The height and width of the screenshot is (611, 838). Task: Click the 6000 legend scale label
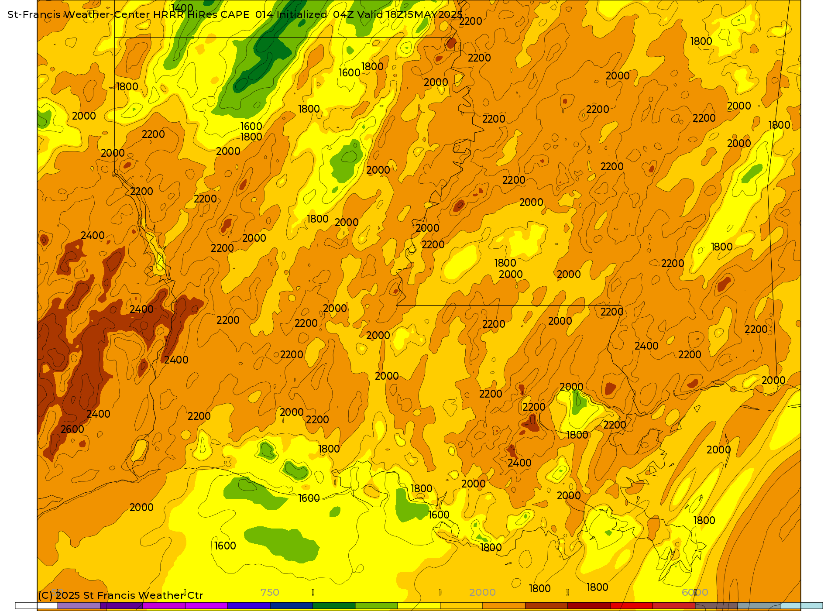click(695, 592)
